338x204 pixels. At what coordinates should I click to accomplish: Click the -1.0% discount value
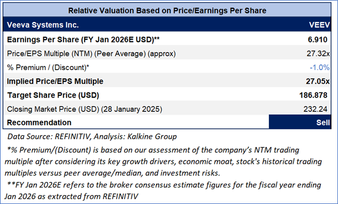coord(320,67)
